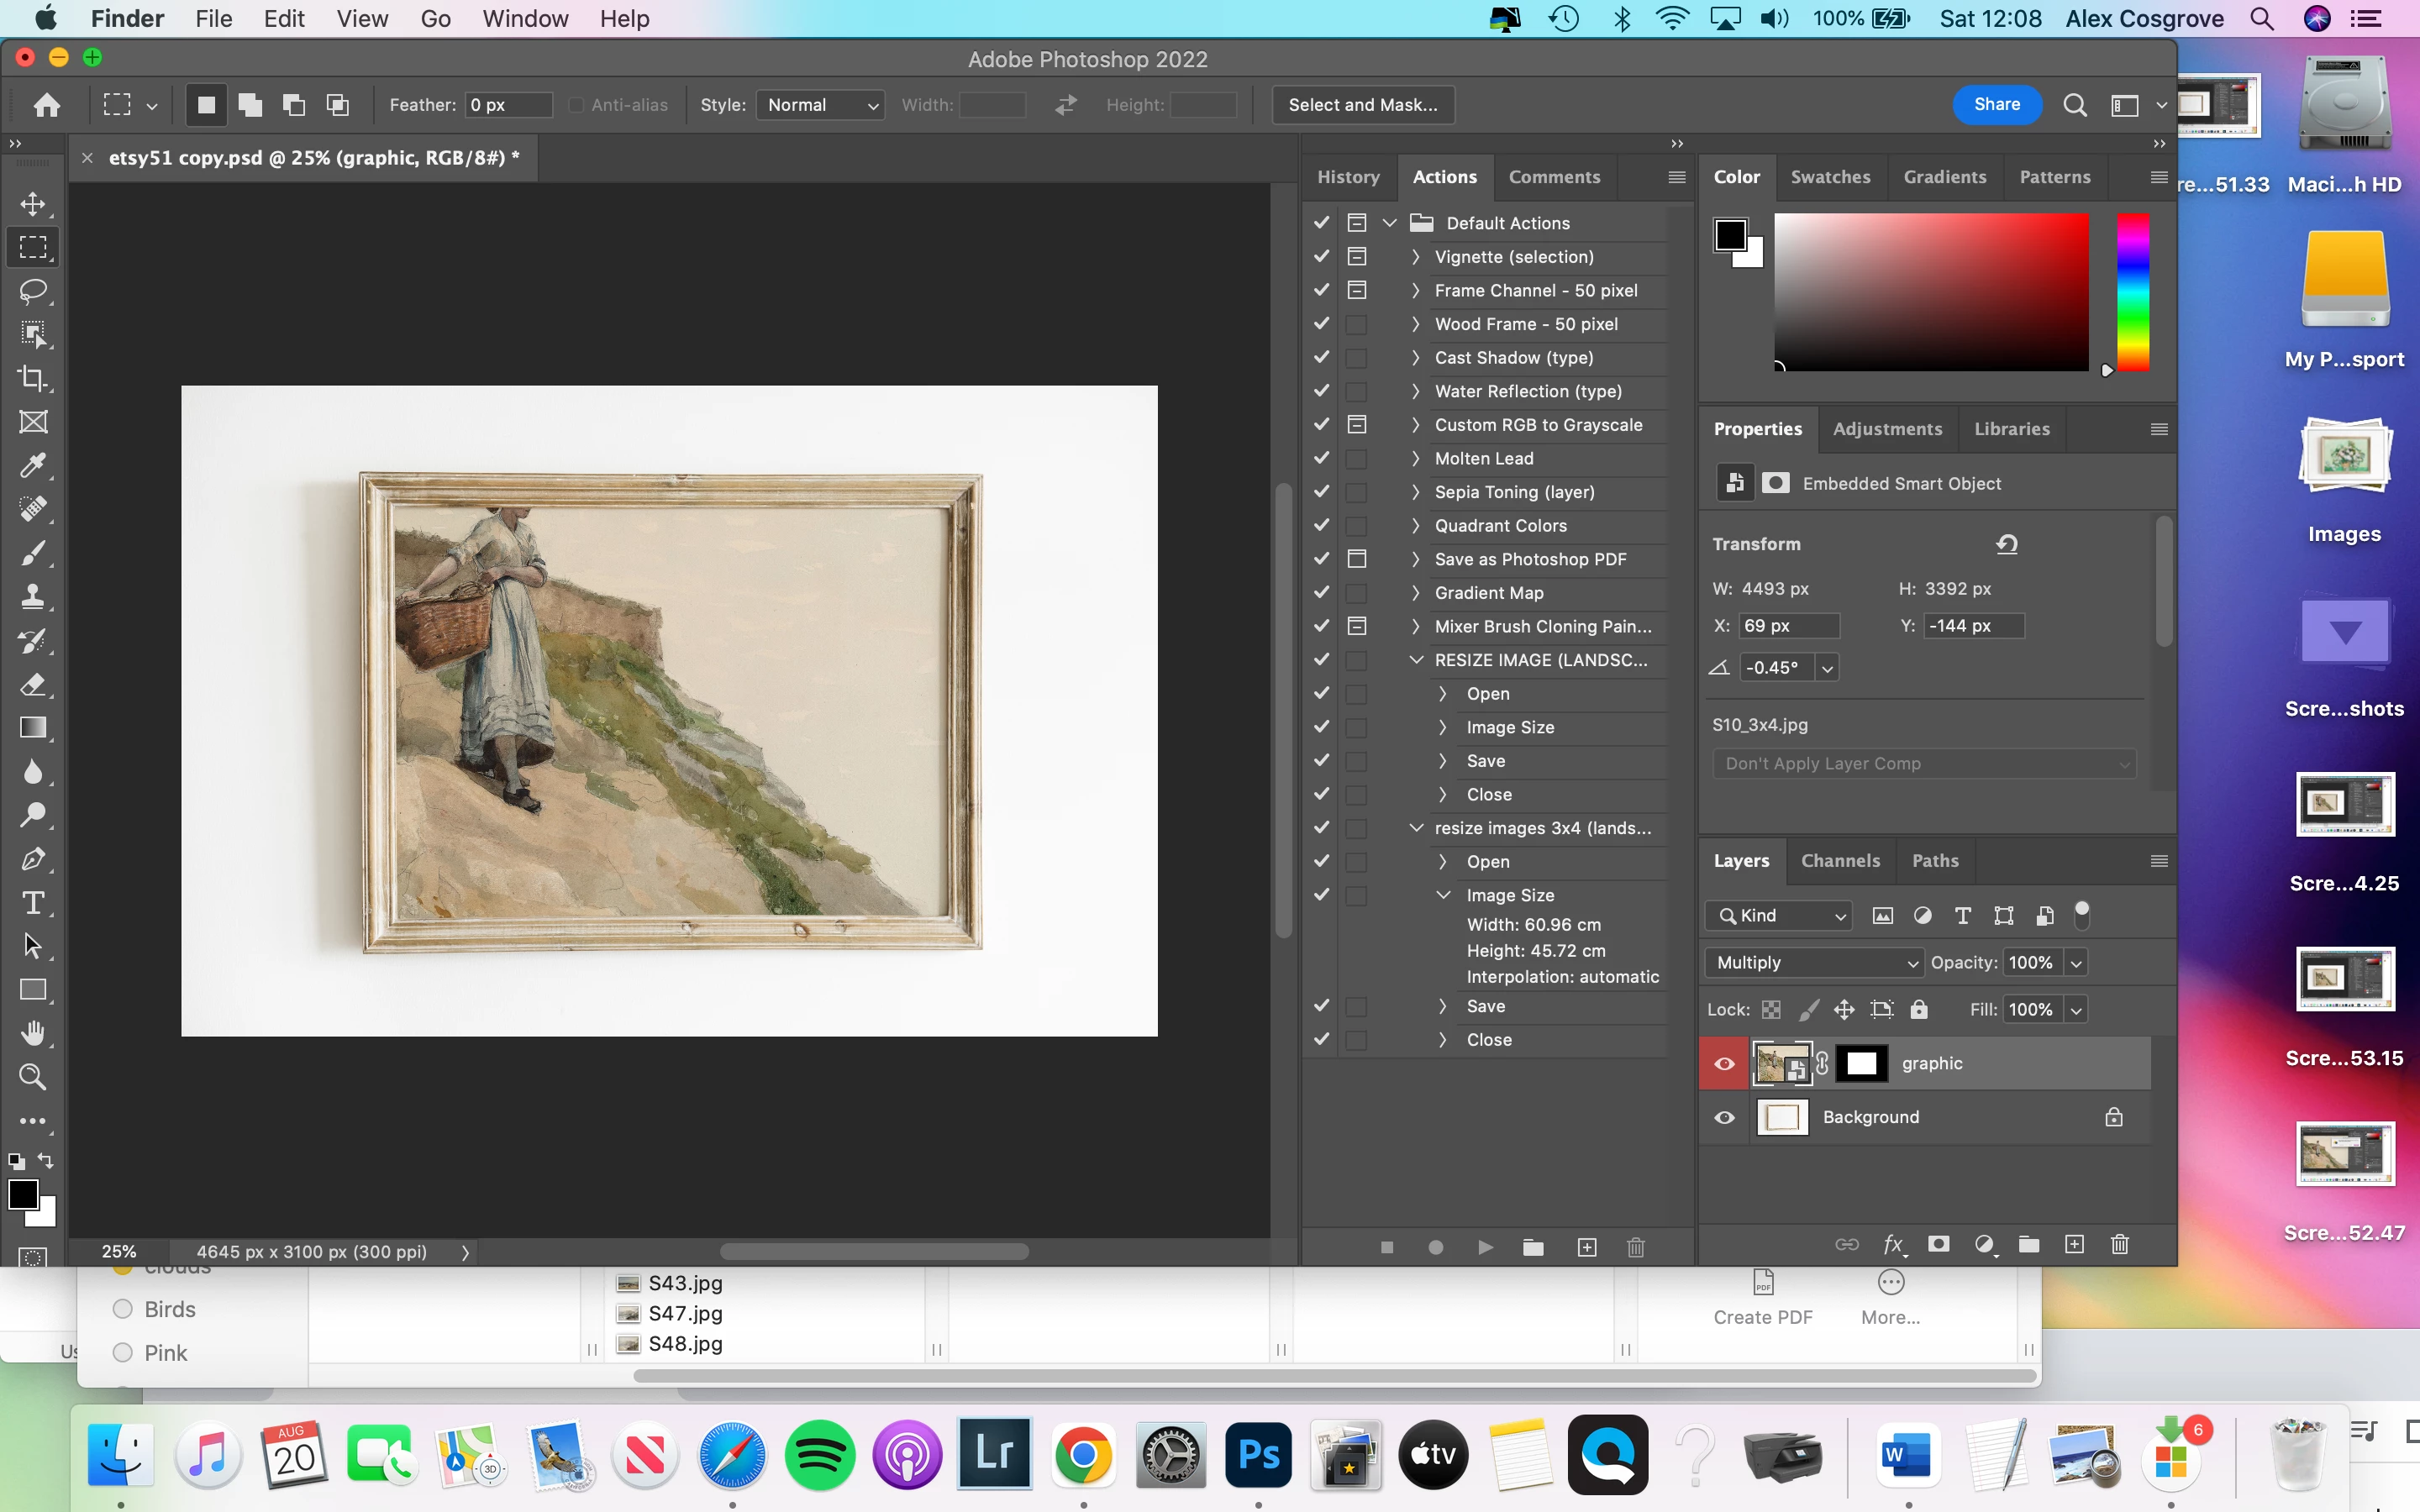Click the blue Share button
Screen dimensions: 2420x1512
pyautogui.click(x=1996, y=105)
